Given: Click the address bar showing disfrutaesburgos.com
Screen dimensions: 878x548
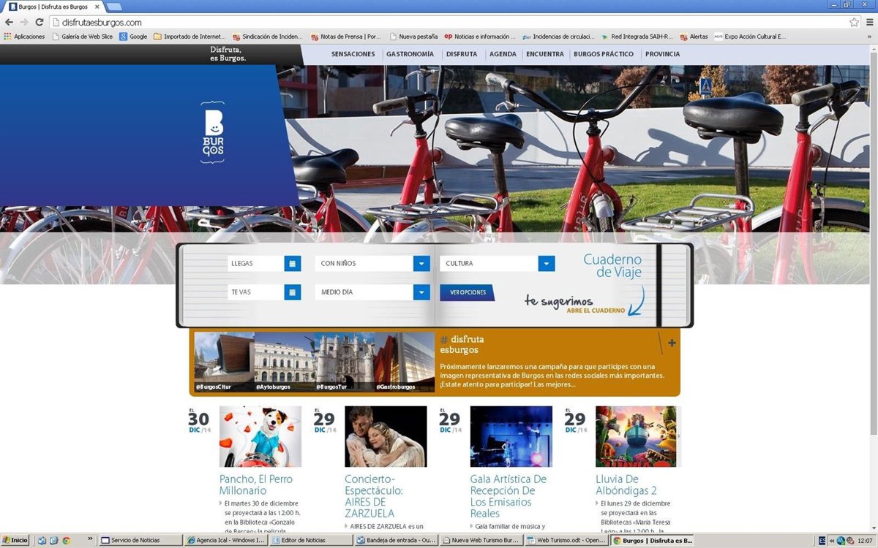Looking at the screenshot, I should click(x=439, y=23).
